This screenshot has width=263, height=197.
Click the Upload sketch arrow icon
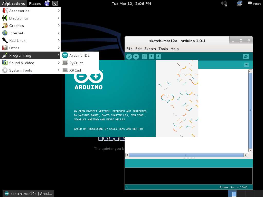136,56
